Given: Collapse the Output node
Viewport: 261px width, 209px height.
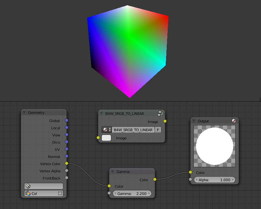Looking at the screenshot, I should coord(194,121).
